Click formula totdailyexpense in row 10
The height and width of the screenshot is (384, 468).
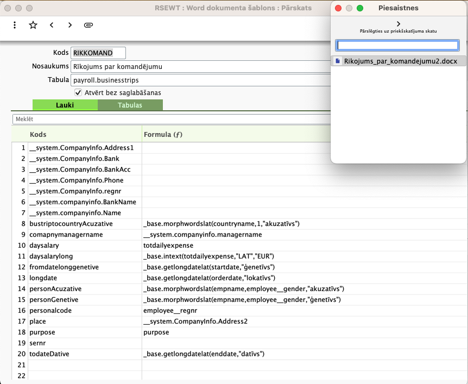168,245
